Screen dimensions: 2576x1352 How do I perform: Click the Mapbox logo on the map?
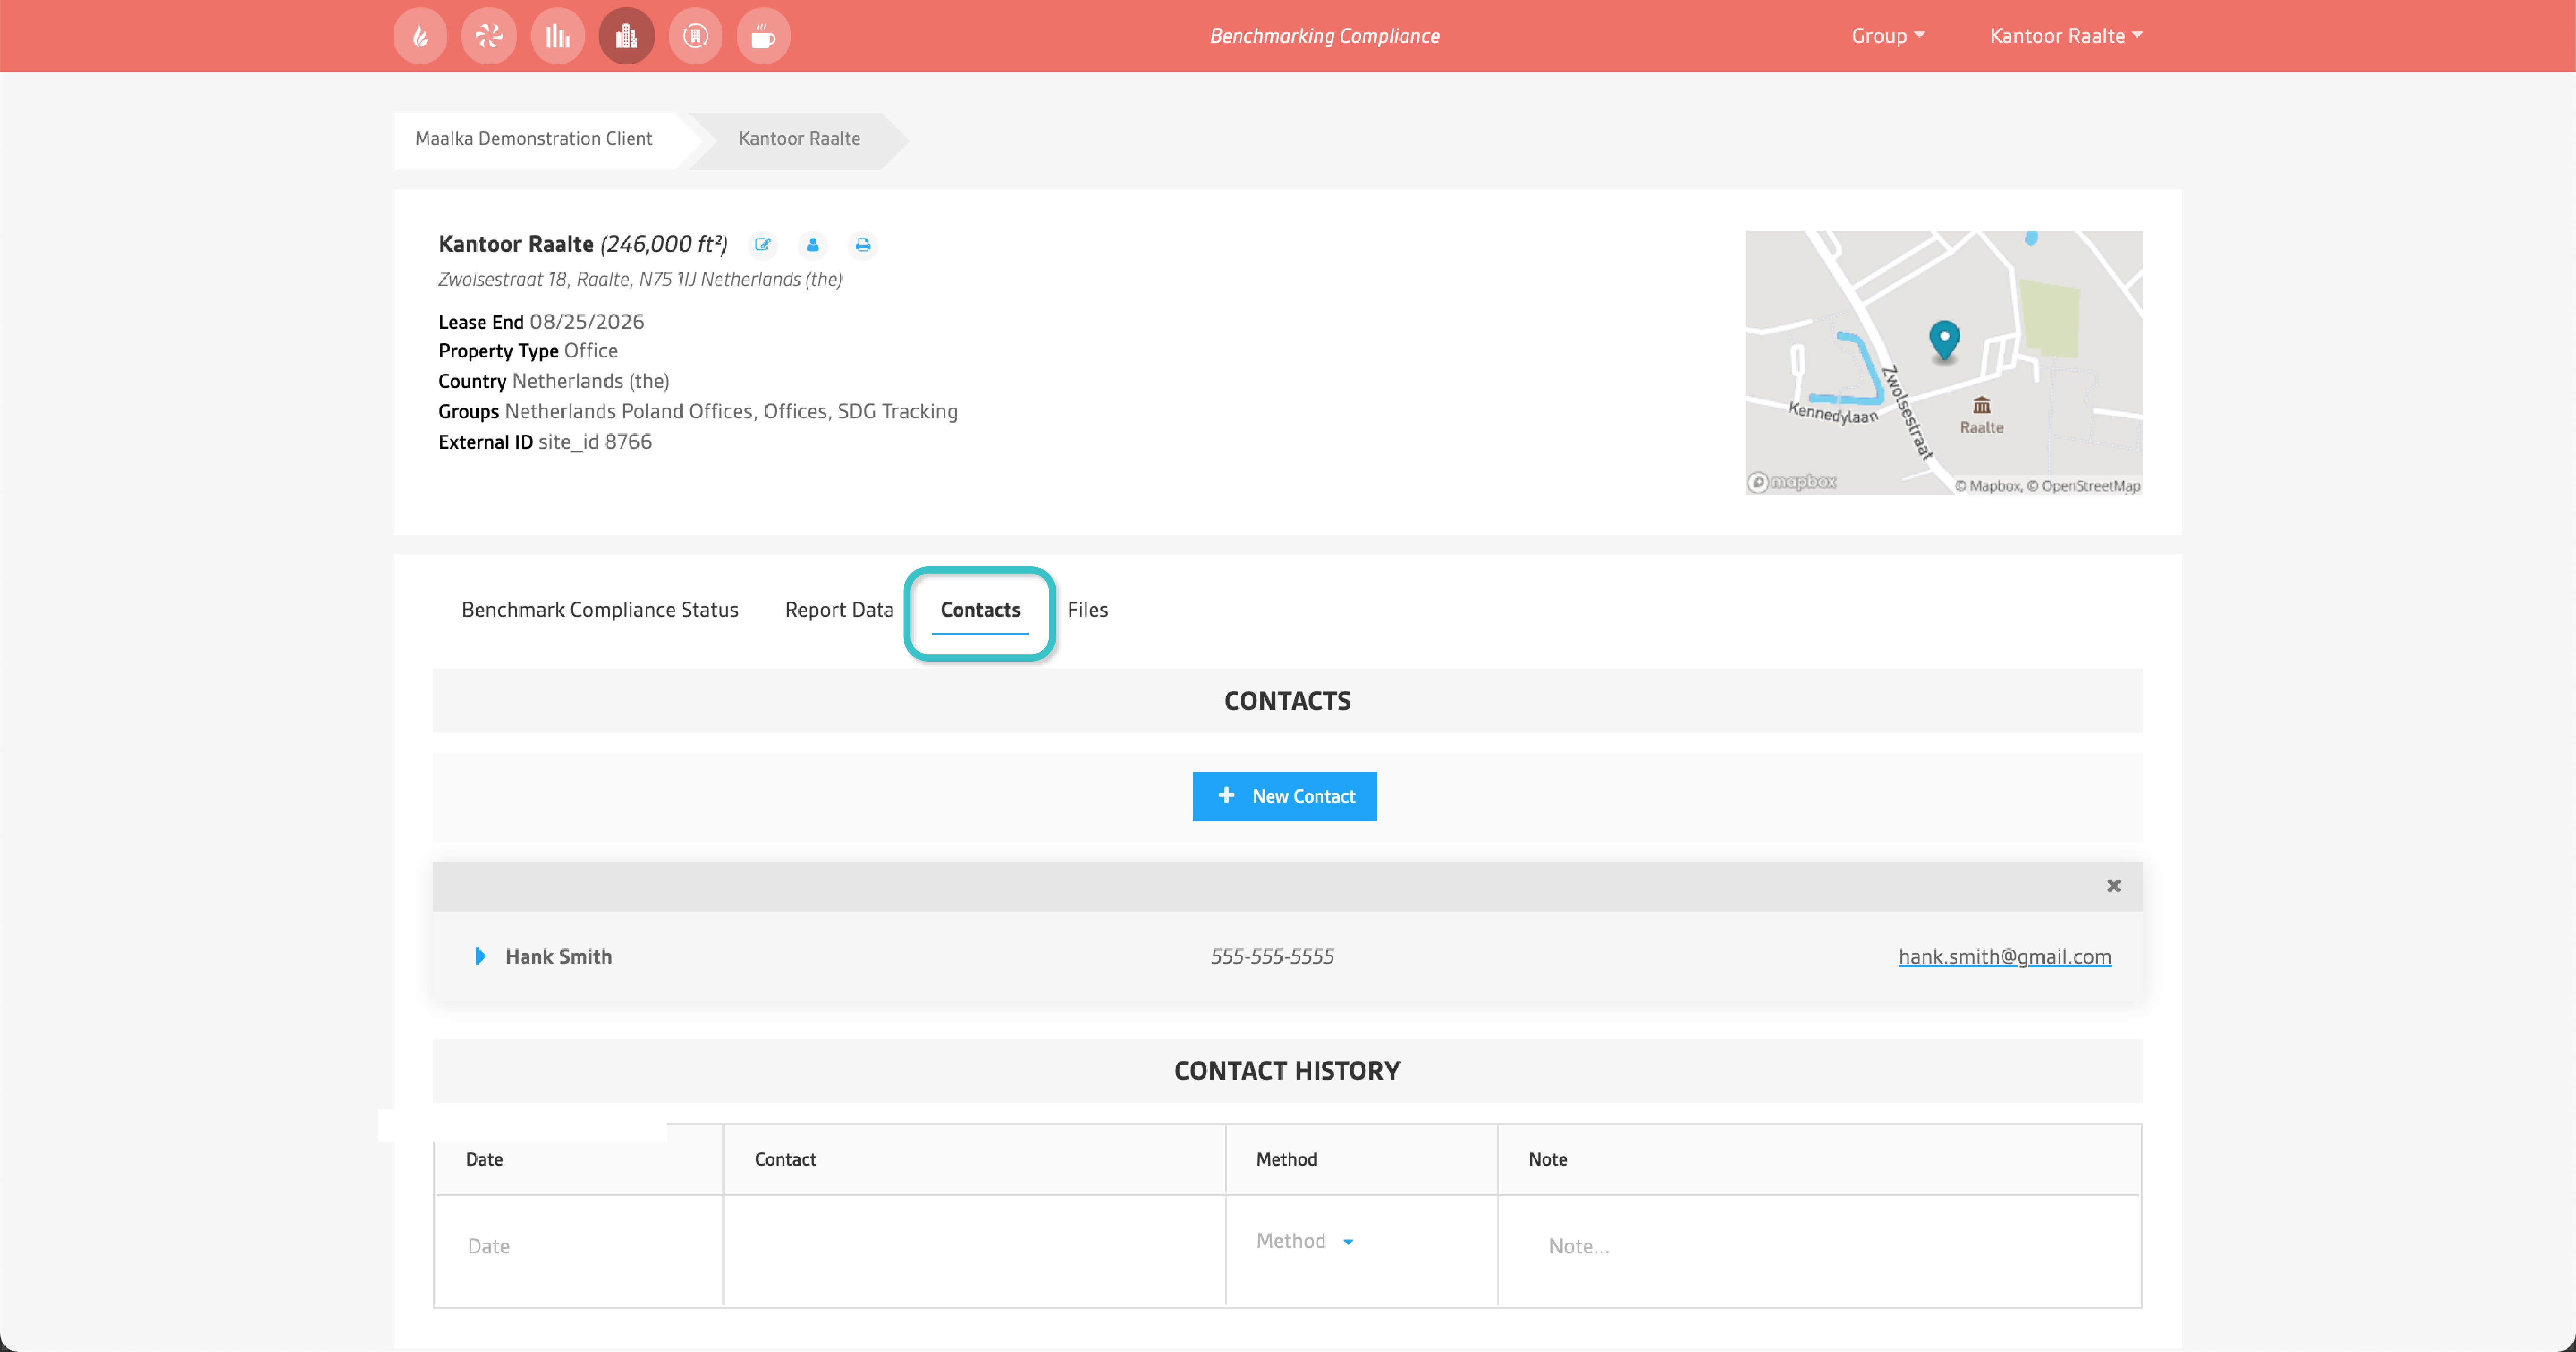1792,483
